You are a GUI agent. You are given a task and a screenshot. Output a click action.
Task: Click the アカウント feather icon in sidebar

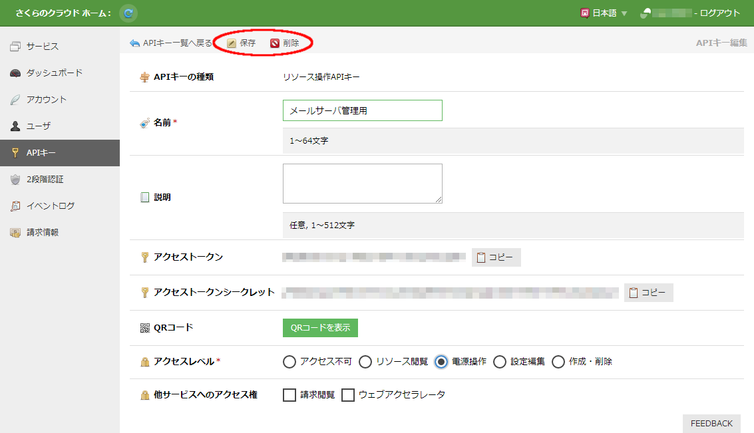15,100
